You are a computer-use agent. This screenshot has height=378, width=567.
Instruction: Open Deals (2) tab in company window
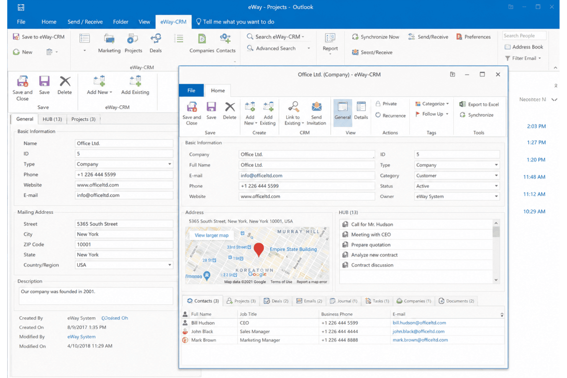(x=276, y=301)
